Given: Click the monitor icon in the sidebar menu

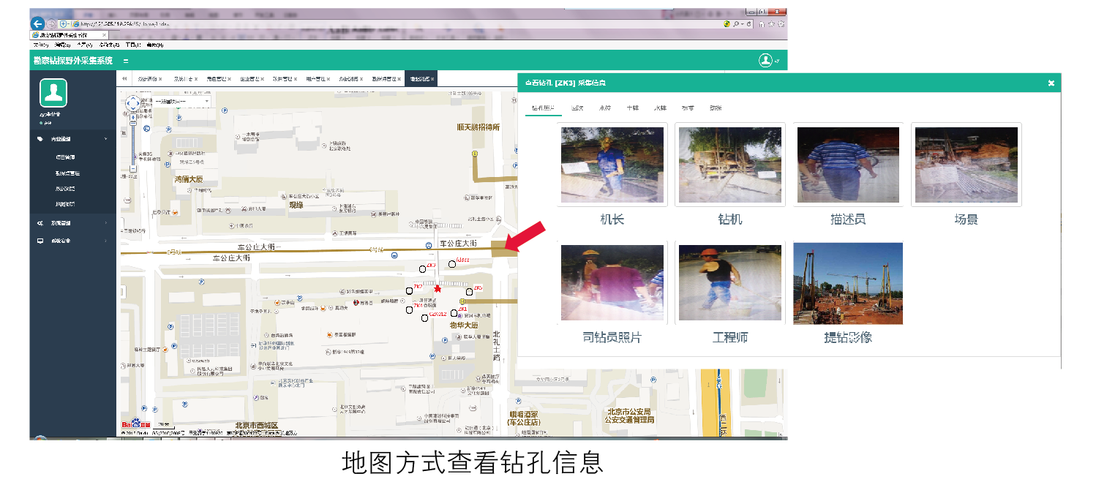Looking at the screenshot, I should click(40, 241).
